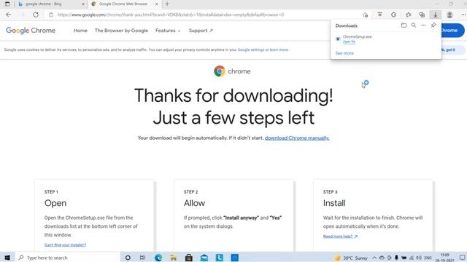The width and height of the screenshot is (467, 262).
Task: Select the Google Chrome Web Browser tab
Action: [125, 4]
